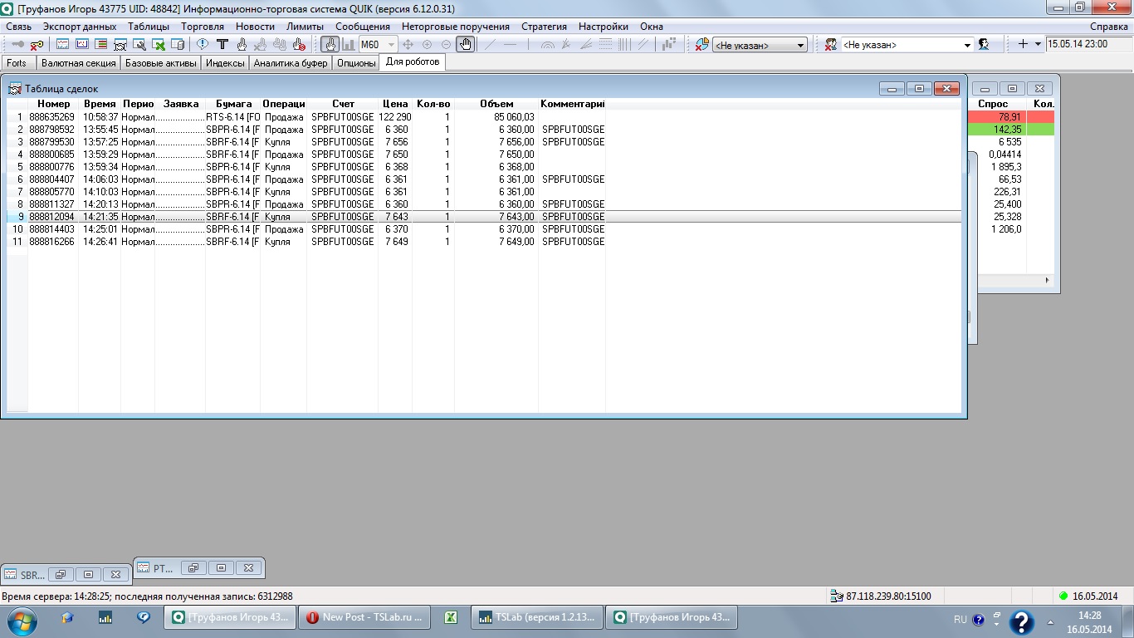Open the dropdown arrow next to the plus icon

click(1038, 44)
